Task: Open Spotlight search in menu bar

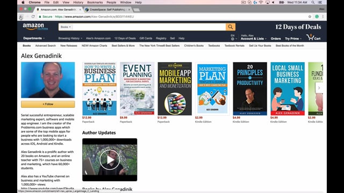Action: pos(313,2)
